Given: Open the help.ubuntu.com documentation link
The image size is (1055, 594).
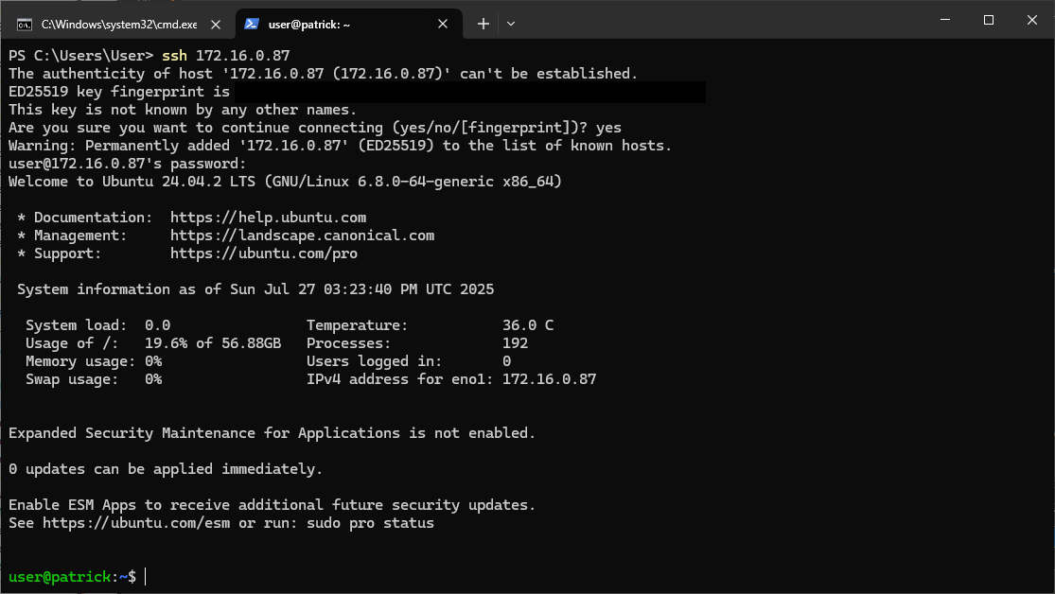Looking at the screenshot, I should pyautogui.click(x=268, y=218).
